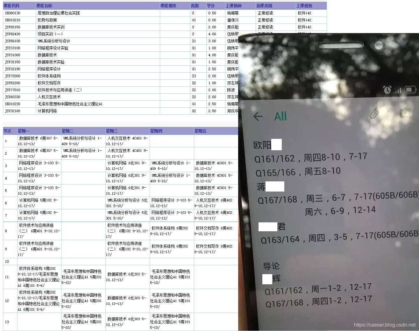The width and height of the screenshot is (419, 331).
Task: Click course code JSY82150
Action: pos(13,27)
